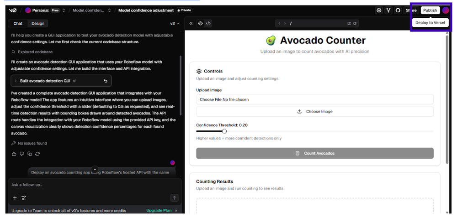Refresh the preview page

tap(355, 23)
